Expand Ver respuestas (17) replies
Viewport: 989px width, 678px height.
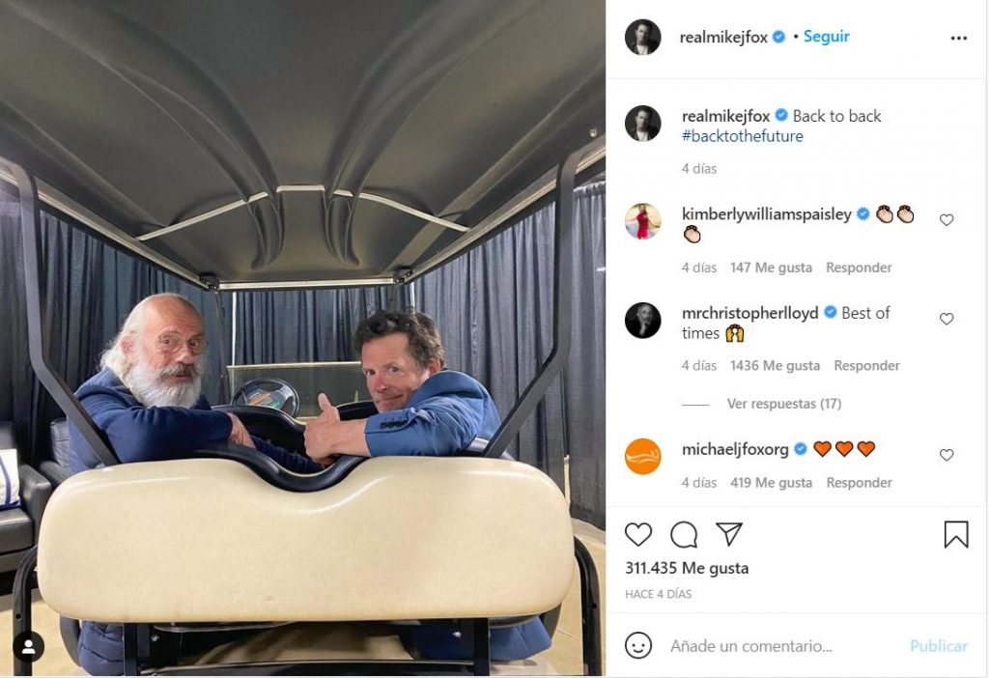[x=784, y=404]
